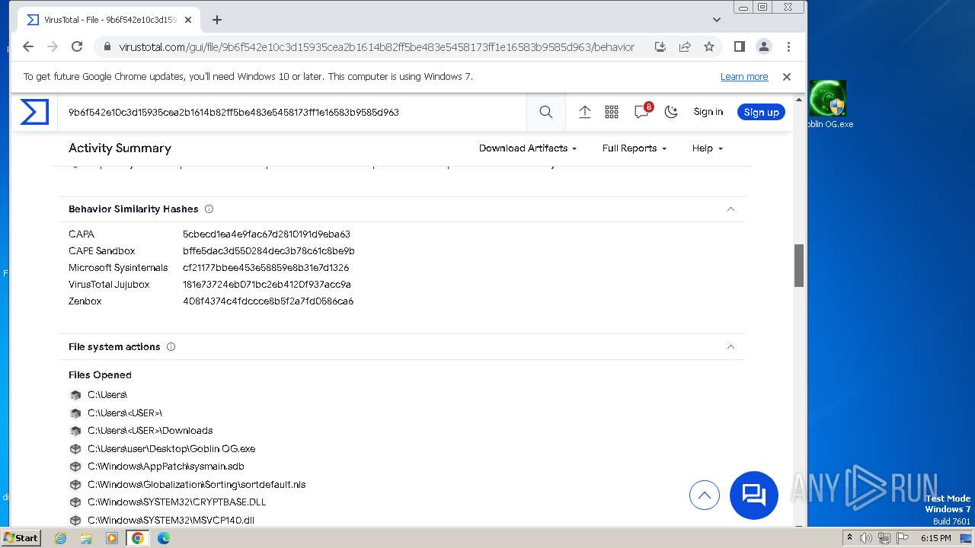The height and width of the screenshot is (548, 975).
Task: Open File Explorer from taskbar
Action: point(86,538)
